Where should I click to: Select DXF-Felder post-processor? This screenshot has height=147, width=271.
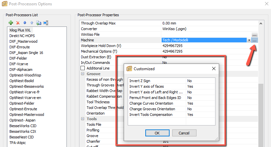tap(18, 58)
